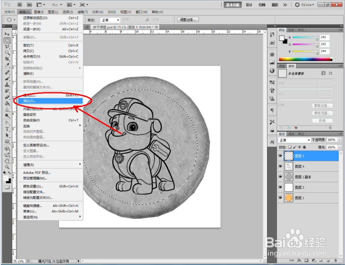Toggle lock position in Layers panel
Image resolution: width=345 pixels, height=265 pixels.
click(x=299, y=147)
